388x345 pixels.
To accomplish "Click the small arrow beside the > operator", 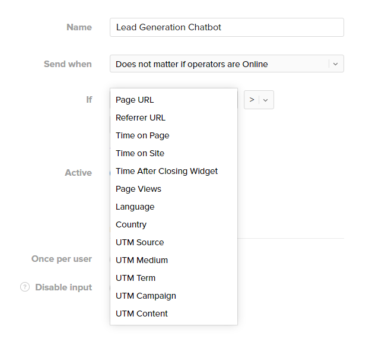I will click(x=266, y=100).
